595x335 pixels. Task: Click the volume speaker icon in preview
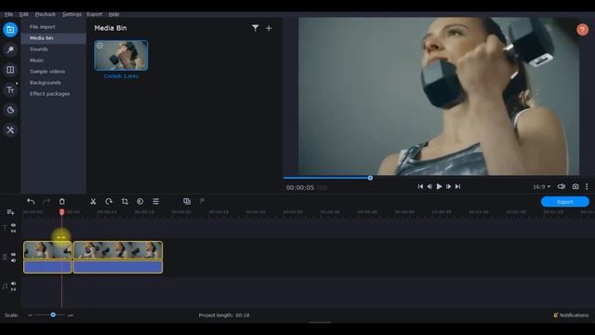pyautogui.click(x=562, y=186)
